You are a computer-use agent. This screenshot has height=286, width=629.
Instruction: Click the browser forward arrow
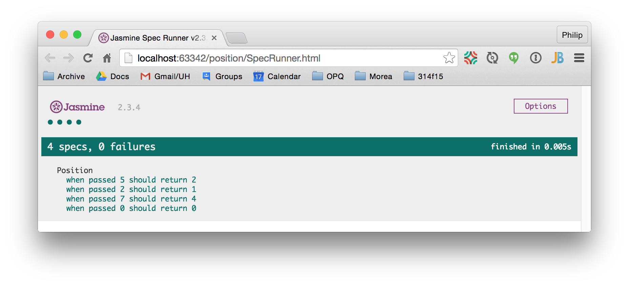pos(69,58)
